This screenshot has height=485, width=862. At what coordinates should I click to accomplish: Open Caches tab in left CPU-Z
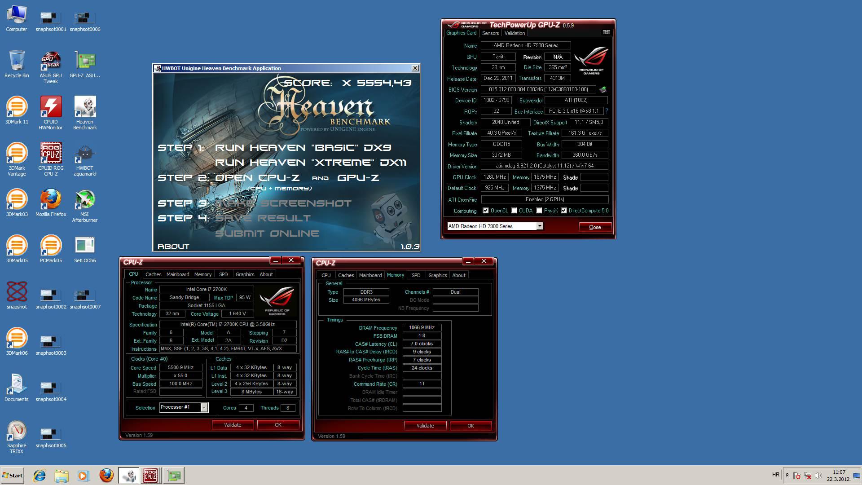153,274
